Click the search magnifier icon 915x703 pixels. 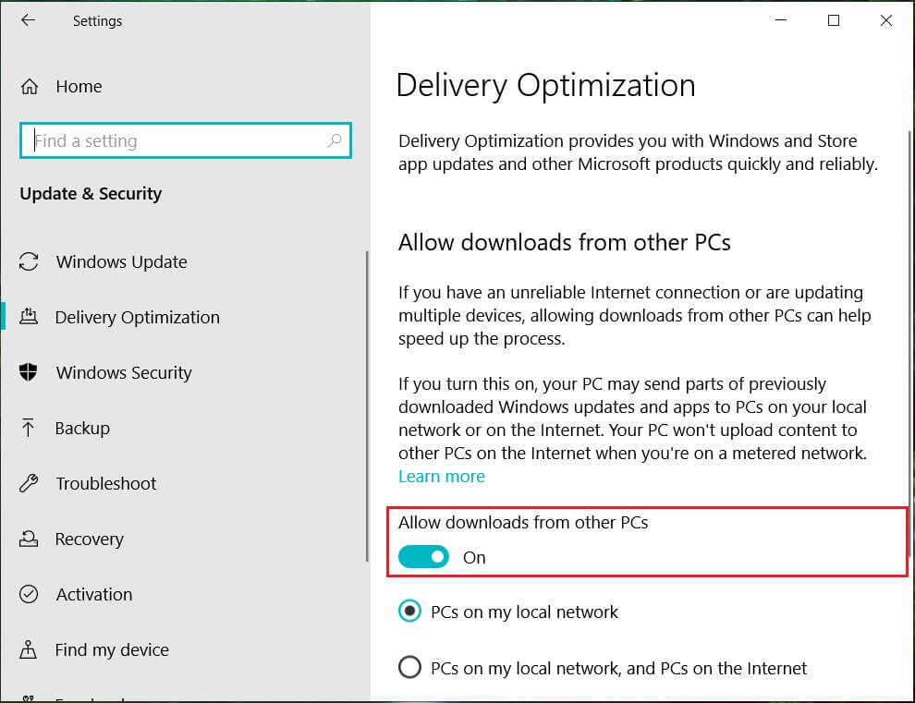tap(335, 140)
